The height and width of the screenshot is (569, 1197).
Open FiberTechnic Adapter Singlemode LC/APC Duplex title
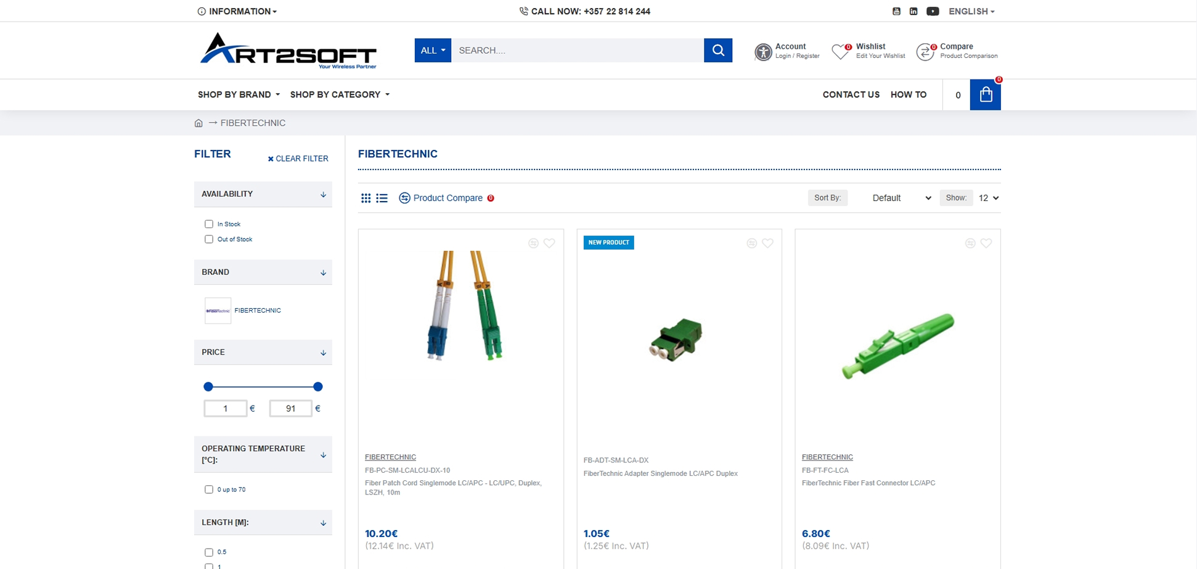pos(660,473)
